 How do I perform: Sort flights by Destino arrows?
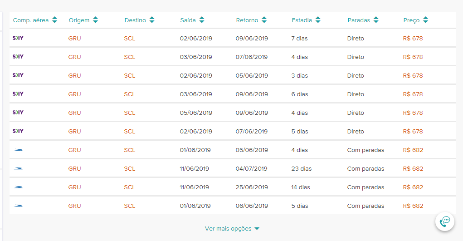point(152,20)
